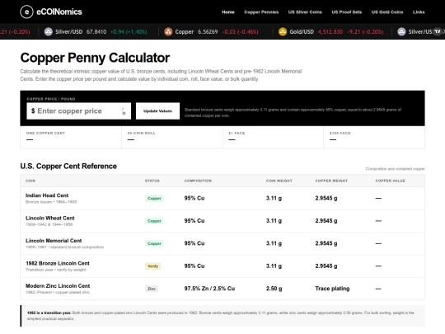Screen dimensions: 445x334
Task: Click 2.9545 g in the Lincoln Wheat Cent row
Action: pyautogui.click(x=326, y=221)
